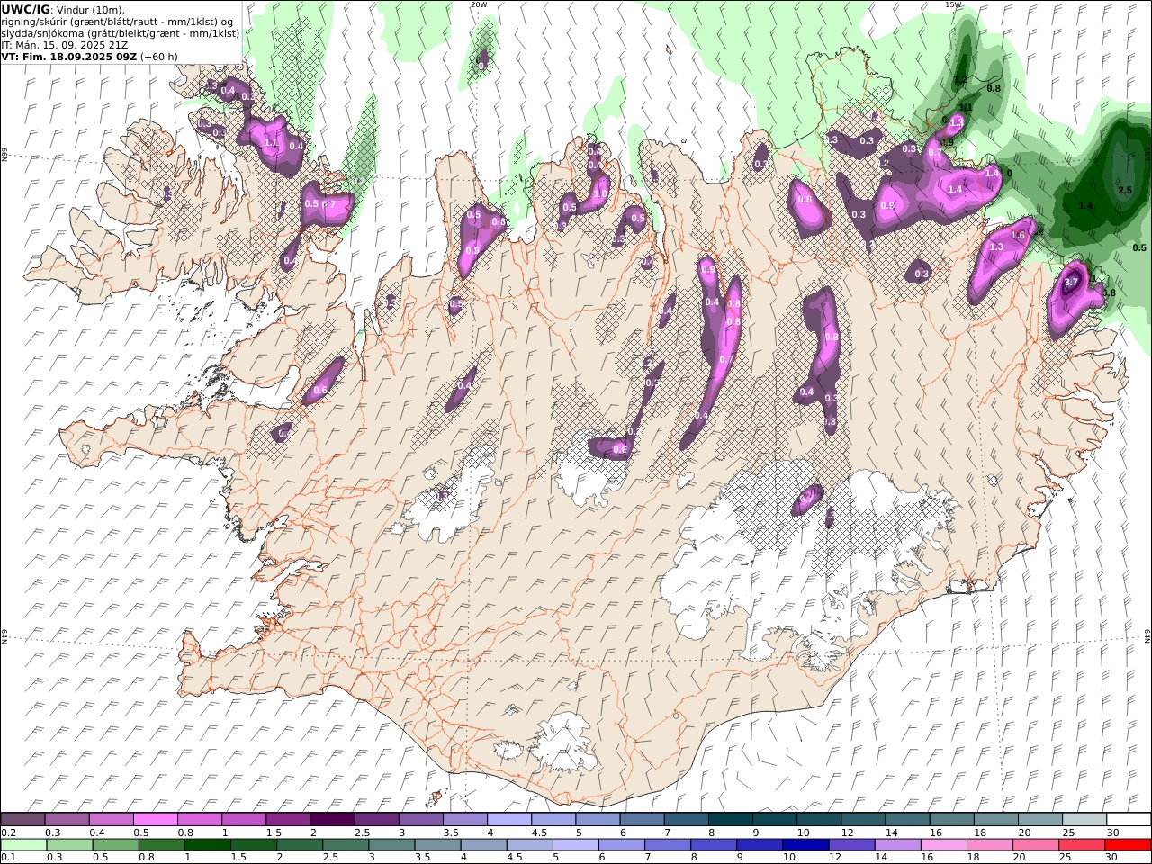Click the 'UWC/IG' title text
This screenshot has width=1152, height=864.
coord(24,9)
